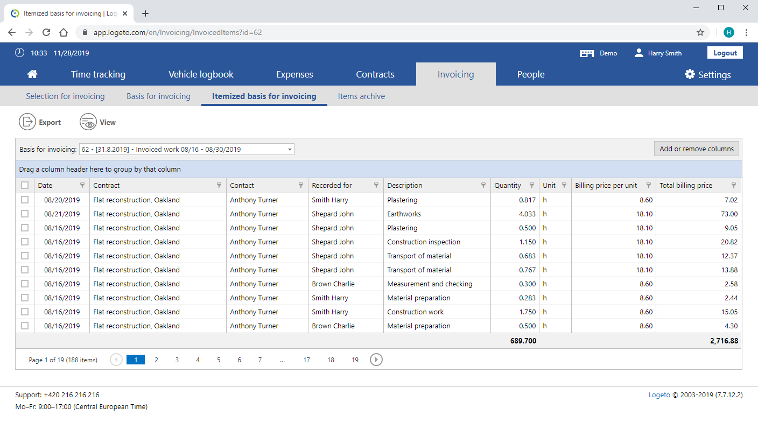Image resolution: width=758 pixels, height=429 pixels.
Task: Open filter icon for Description column
Action: 483,185
